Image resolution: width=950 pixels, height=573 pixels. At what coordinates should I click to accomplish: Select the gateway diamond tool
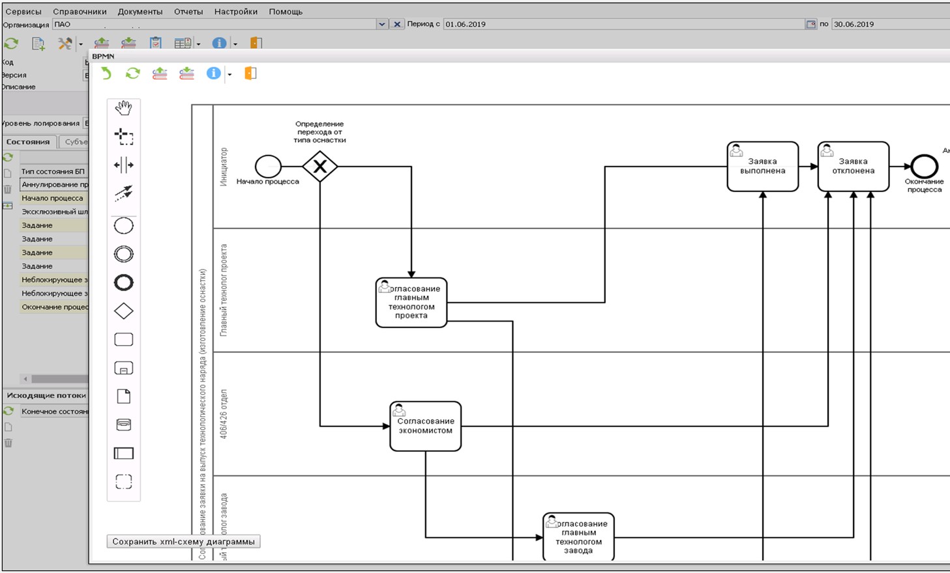tap(123, 311)
